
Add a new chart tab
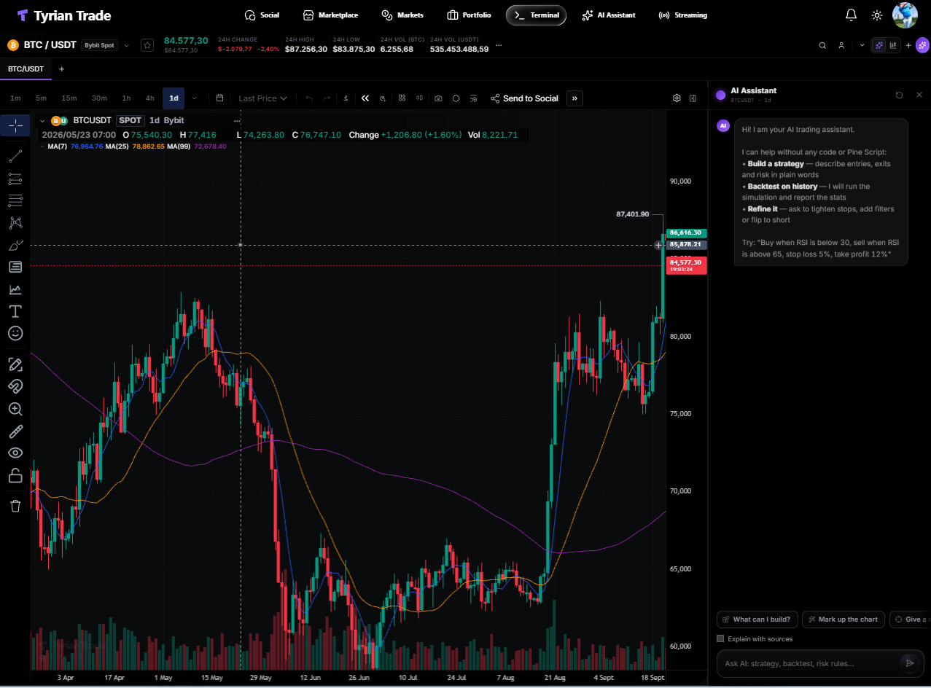coord(61,69)
